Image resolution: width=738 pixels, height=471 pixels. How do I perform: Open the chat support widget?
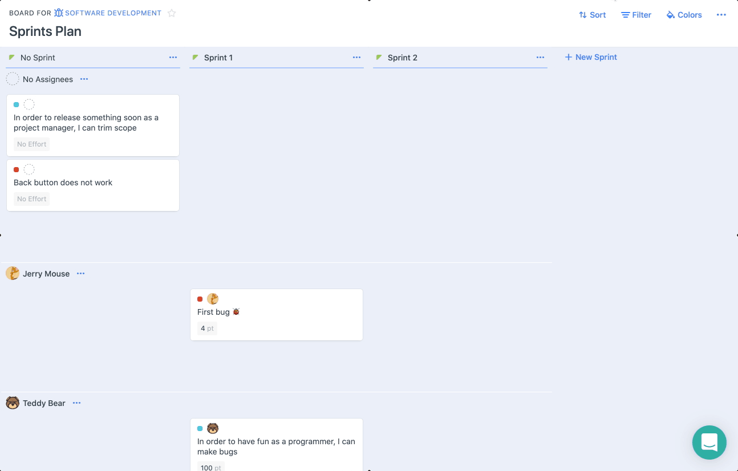709,442
